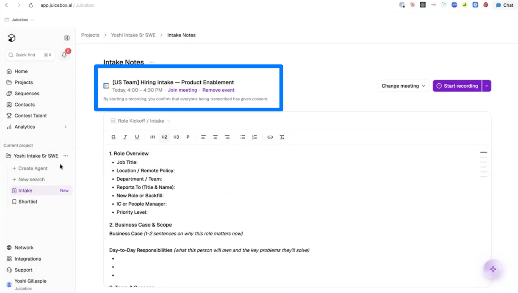
Task: Open Yoshi Intake Sr SWE project options ellipsis
Action: (x=66, y=156)
